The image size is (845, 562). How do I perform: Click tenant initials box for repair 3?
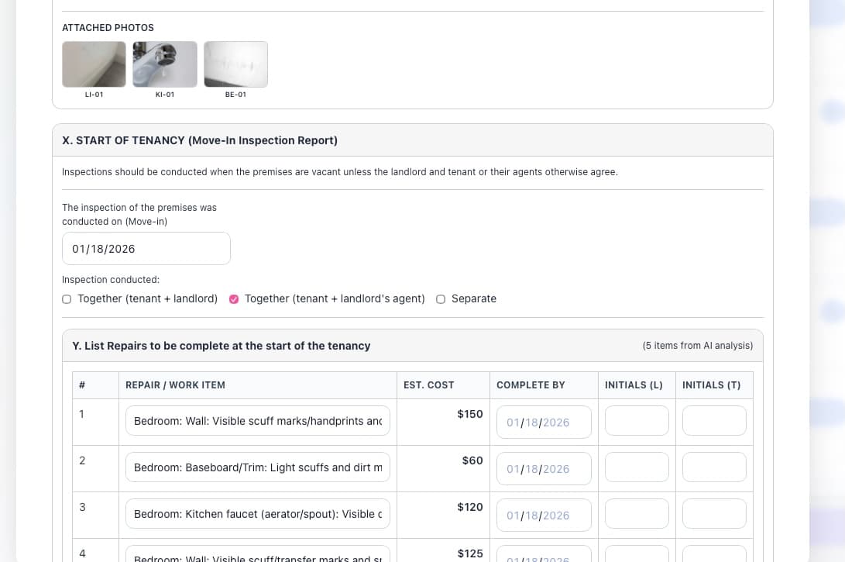point(714,514)
